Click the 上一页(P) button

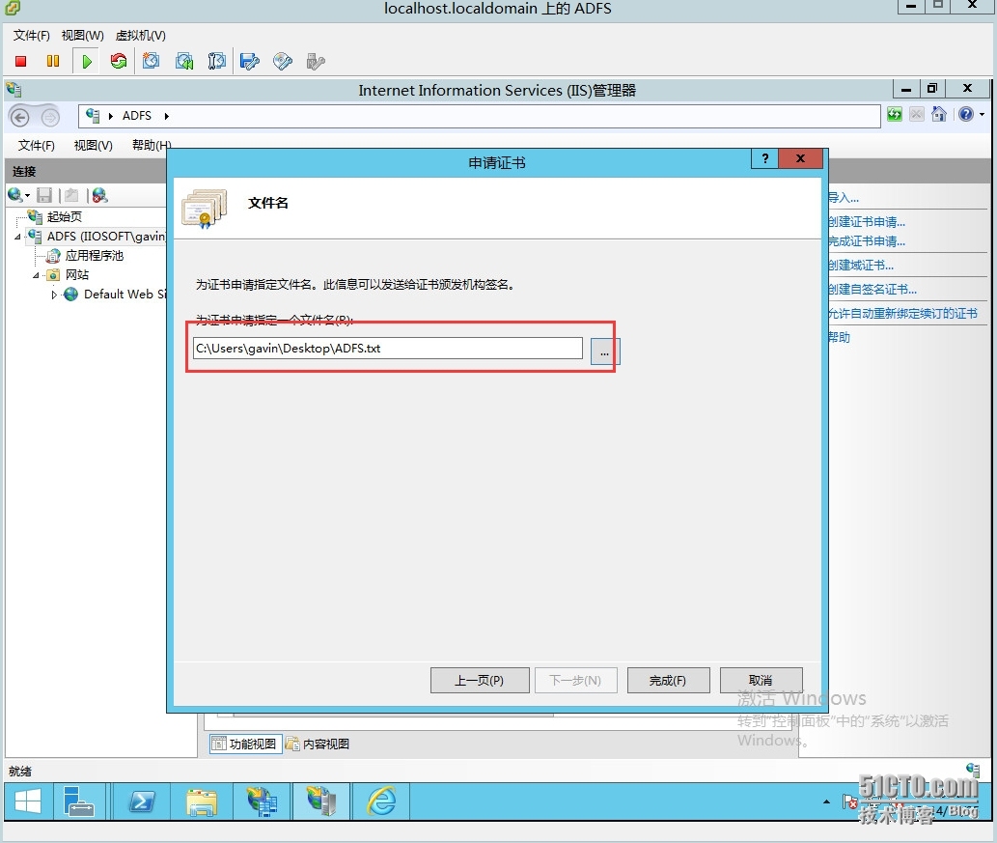pyautogui.click(x=480, y=680)
